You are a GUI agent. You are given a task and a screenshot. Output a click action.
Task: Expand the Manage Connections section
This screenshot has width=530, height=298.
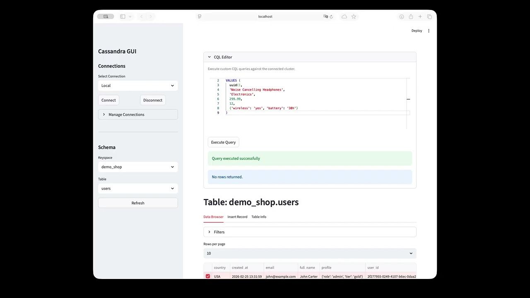(138, 115)
